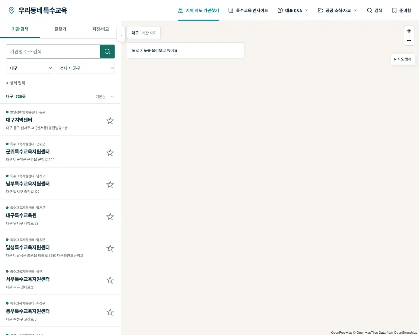The height and width of the screenshot is (335, 419).
Task: Open the 동부특수교육지원센터 listing
Action: click(x=28, y=311)
